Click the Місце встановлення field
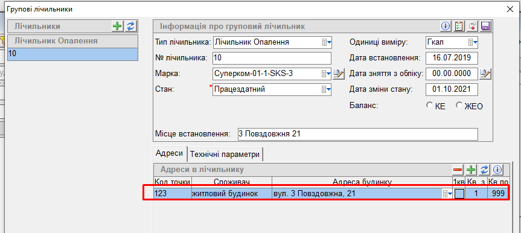 tap(358, 134)
